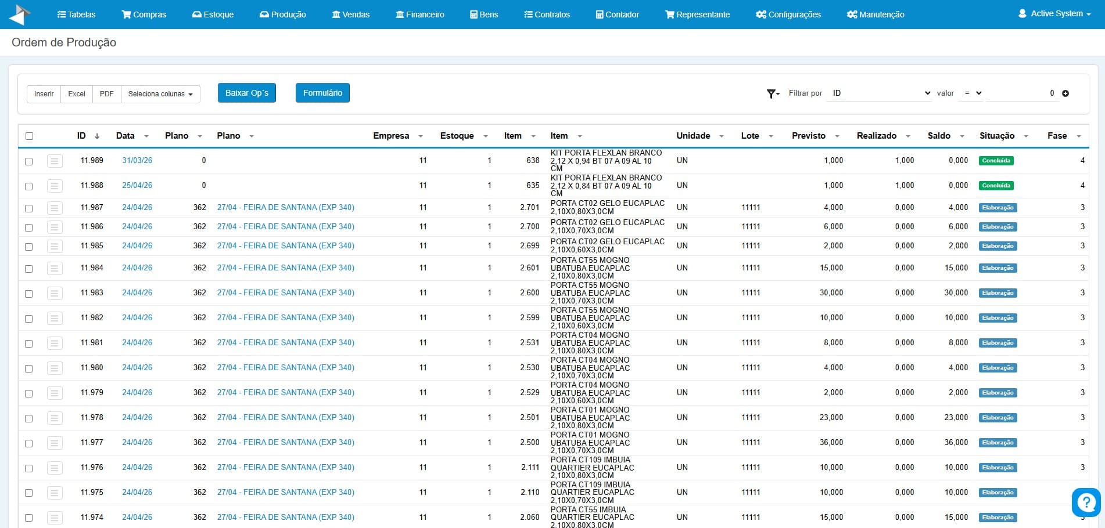Click the Formulário button
1105x528 pixels.
tap(322, 93)
